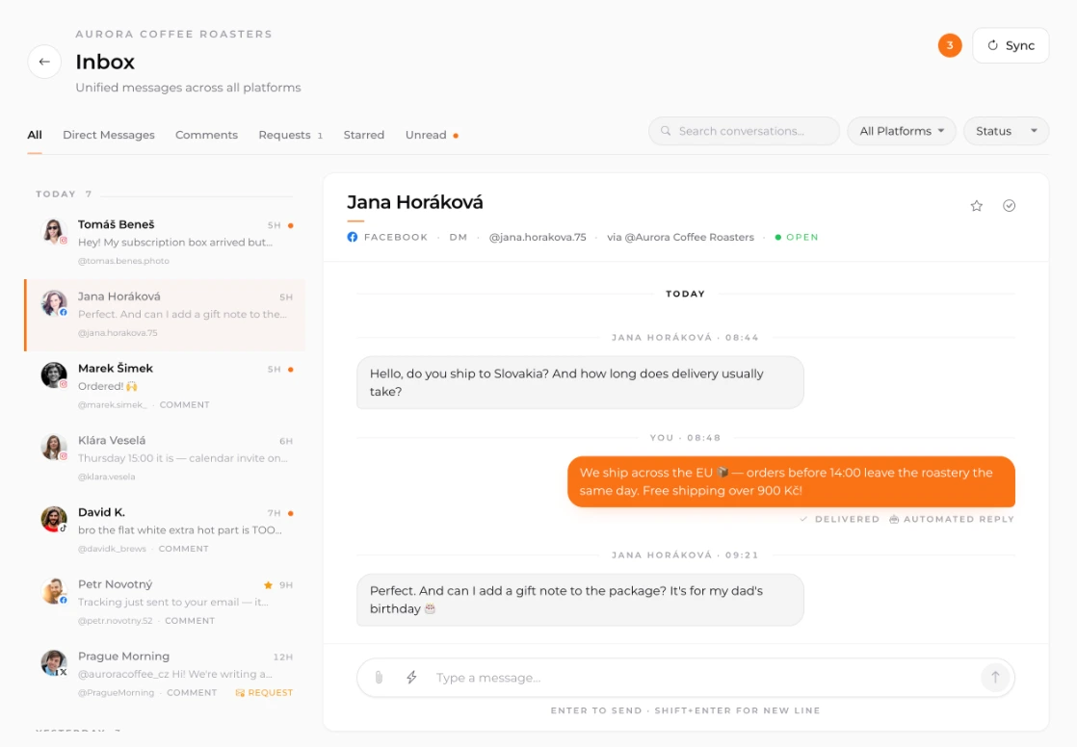Viewport: 1077px width, 747px height.
Task: Open the orange notification badge showing 3
Action: coord(950,45)
